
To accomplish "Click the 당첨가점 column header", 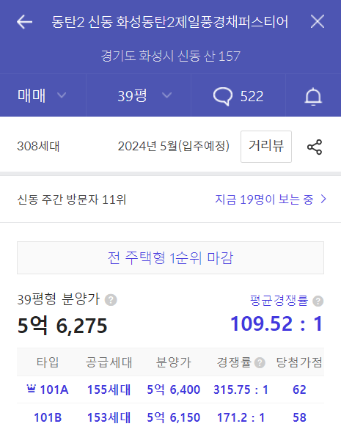I will pyautogui.click(x=299, y=362).
